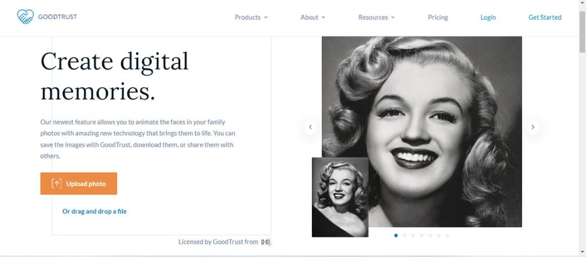Expand the About dropdown menu
This screenshot has height=257, width=586.
coord(313,17)
